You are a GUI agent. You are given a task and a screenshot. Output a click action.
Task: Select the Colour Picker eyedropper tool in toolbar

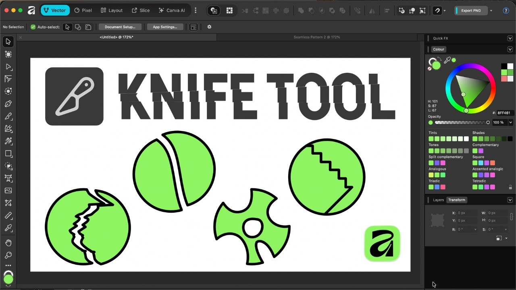tap(8, 228)
